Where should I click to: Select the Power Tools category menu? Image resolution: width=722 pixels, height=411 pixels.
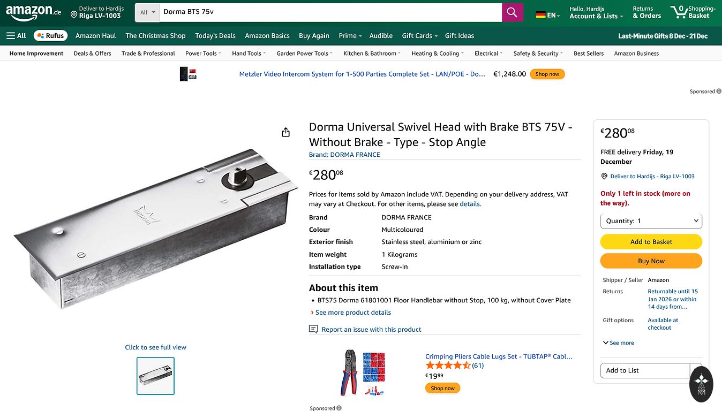coord(203,54)
